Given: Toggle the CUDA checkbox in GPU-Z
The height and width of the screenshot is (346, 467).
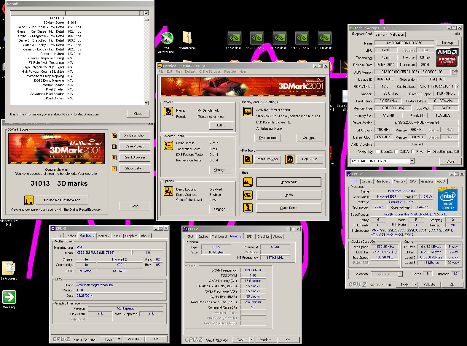Looking at the screenshot, I should pyautogui.click(x=396, y=151).
